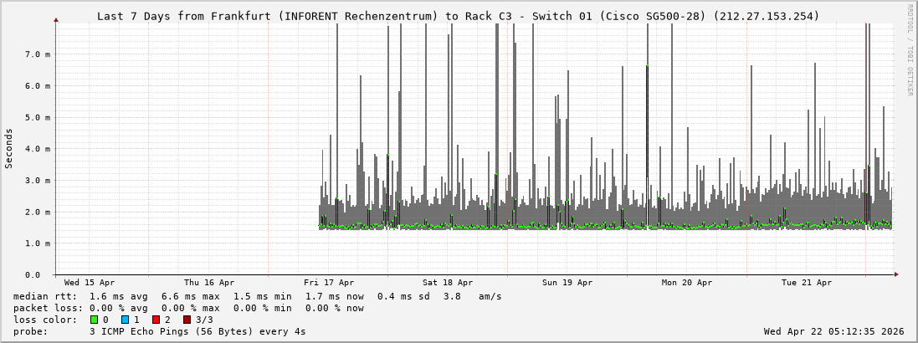
Task: Select the Sat 18 Apr axis label
Action: click(x=448, y=283)
